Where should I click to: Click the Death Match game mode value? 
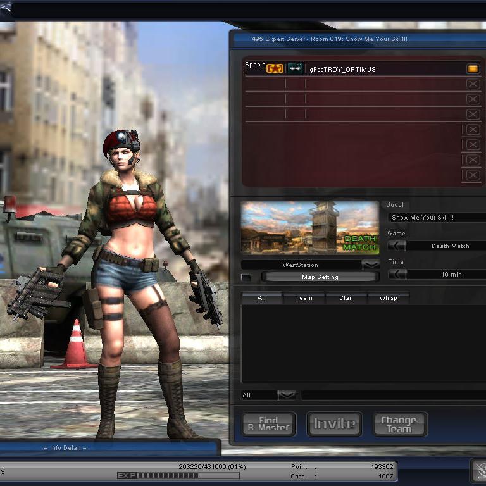coord(450,246)
